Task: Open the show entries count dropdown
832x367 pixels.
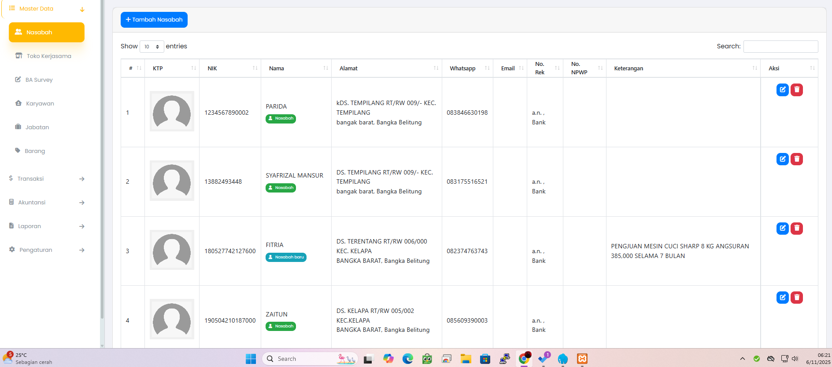Action: click(x=152, y=47)
